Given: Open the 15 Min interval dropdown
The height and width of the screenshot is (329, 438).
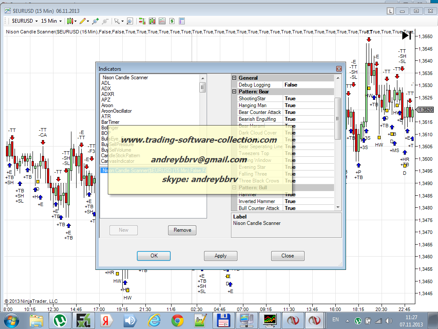Looking at the screenshot, I should (51, 21).
